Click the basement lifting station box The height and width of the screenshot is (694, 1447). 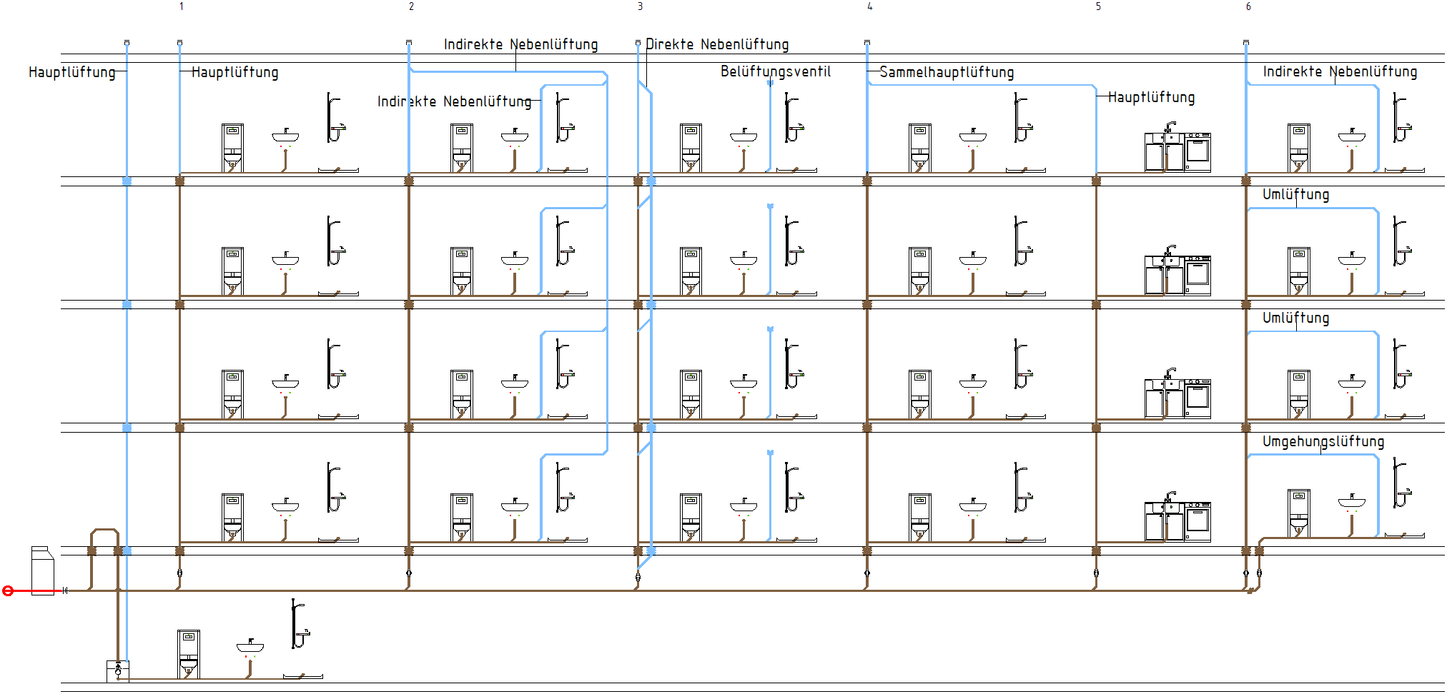118,671
